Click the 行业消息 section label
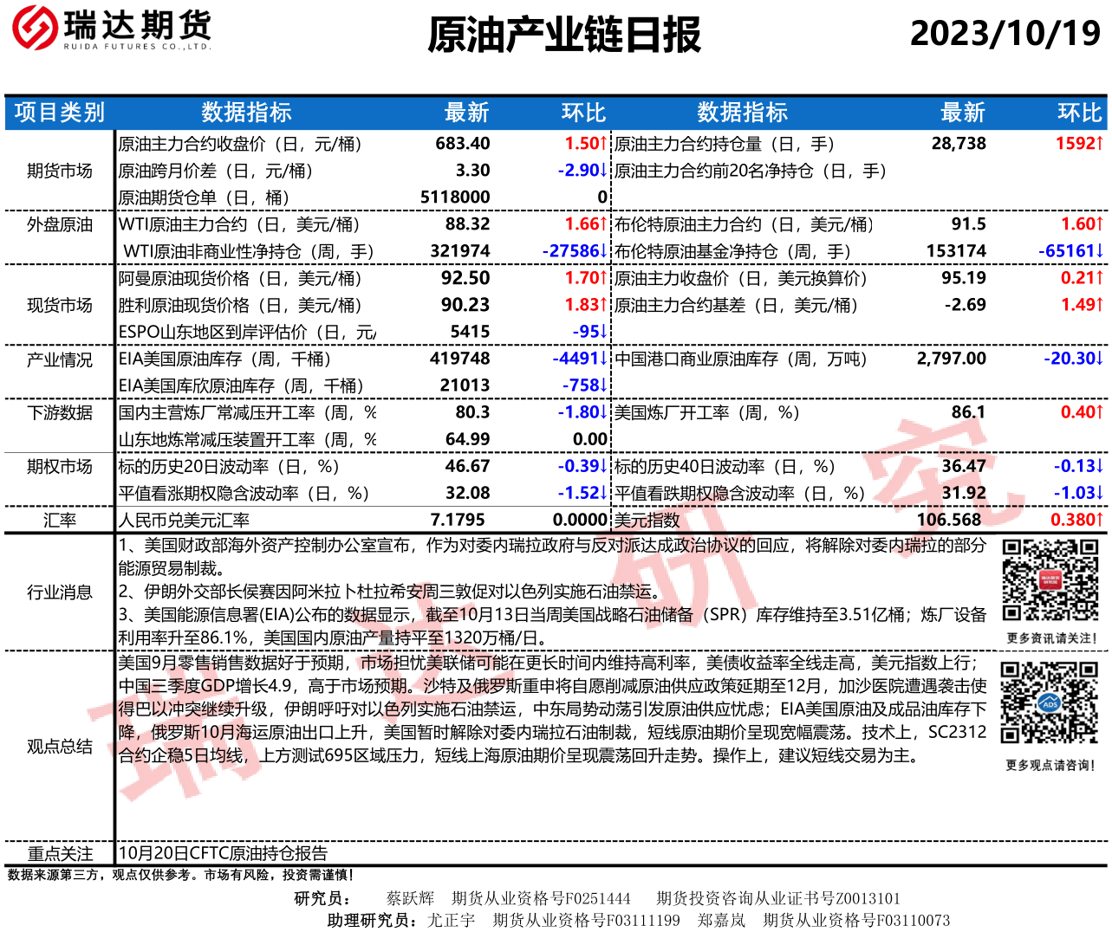This screenshot has height=932, width=1112. click(x=59, y=592)
